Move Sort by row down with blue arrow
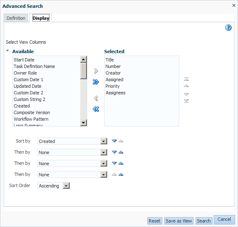238x227 pixels. click(x=114, y=141)
